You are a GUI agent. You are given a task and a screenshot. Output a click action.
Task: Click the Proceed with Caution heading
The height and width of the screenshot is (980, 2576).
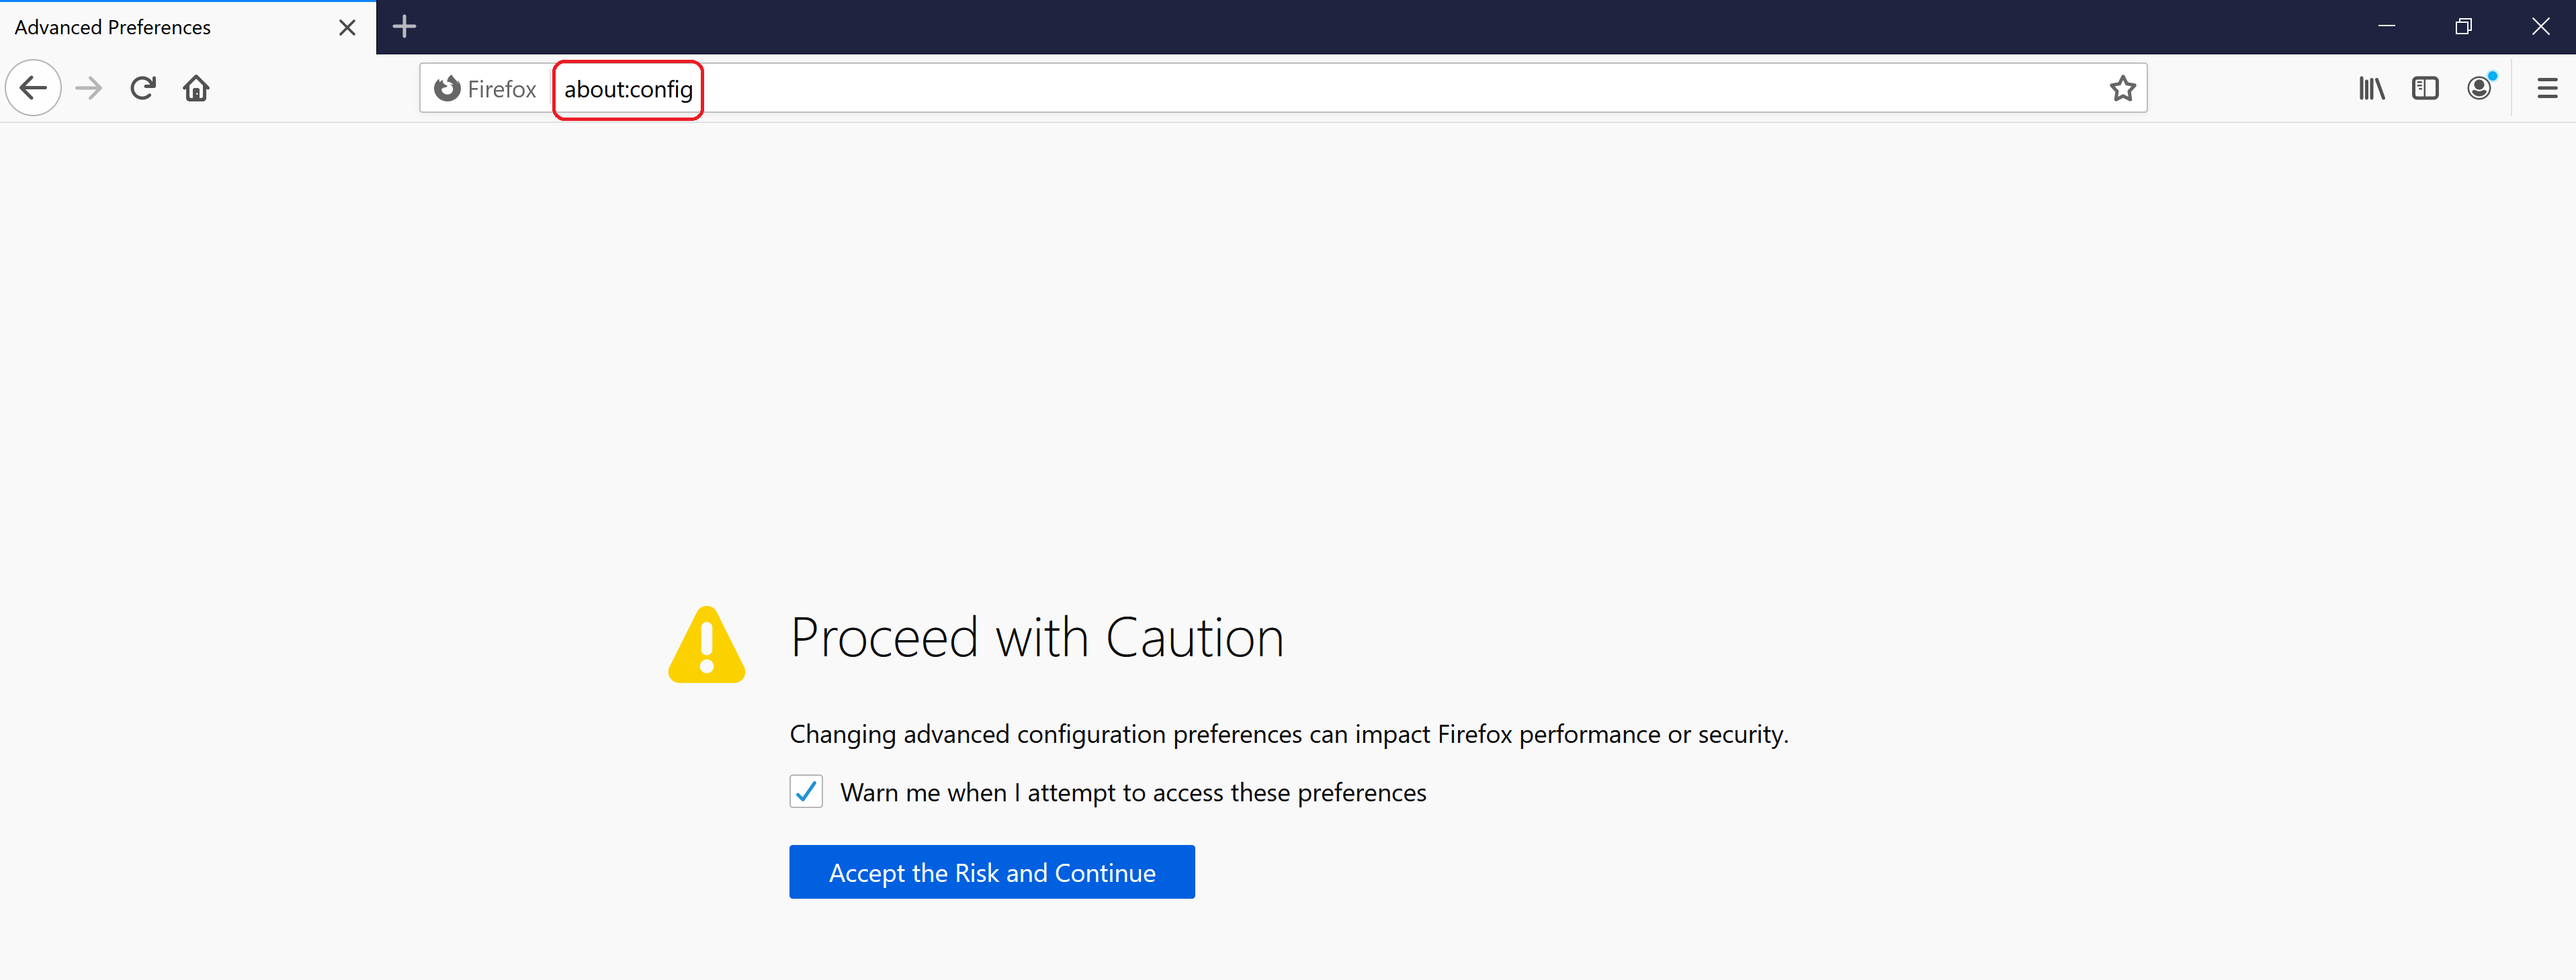click(x=1037, y=638)
